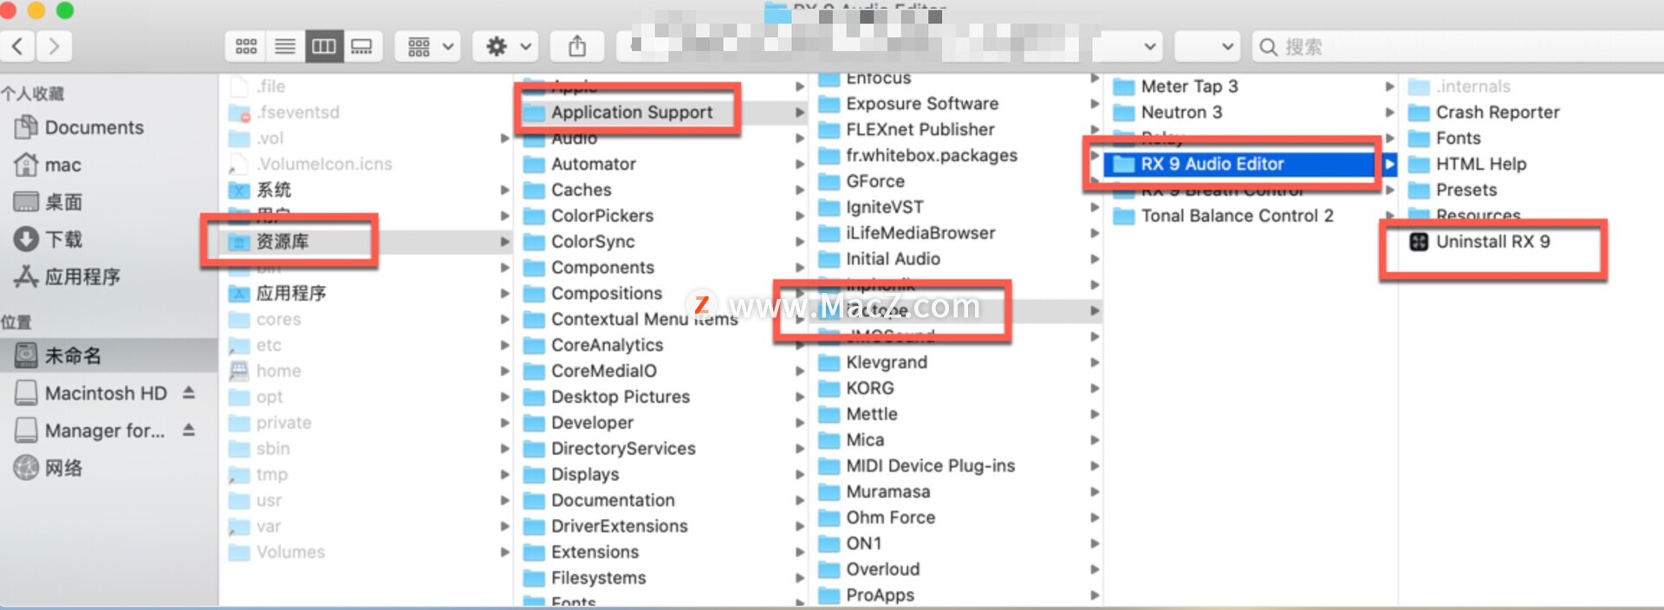Click the search field
Screen dimensions: 1664x610
click(x=1458, y=47)
